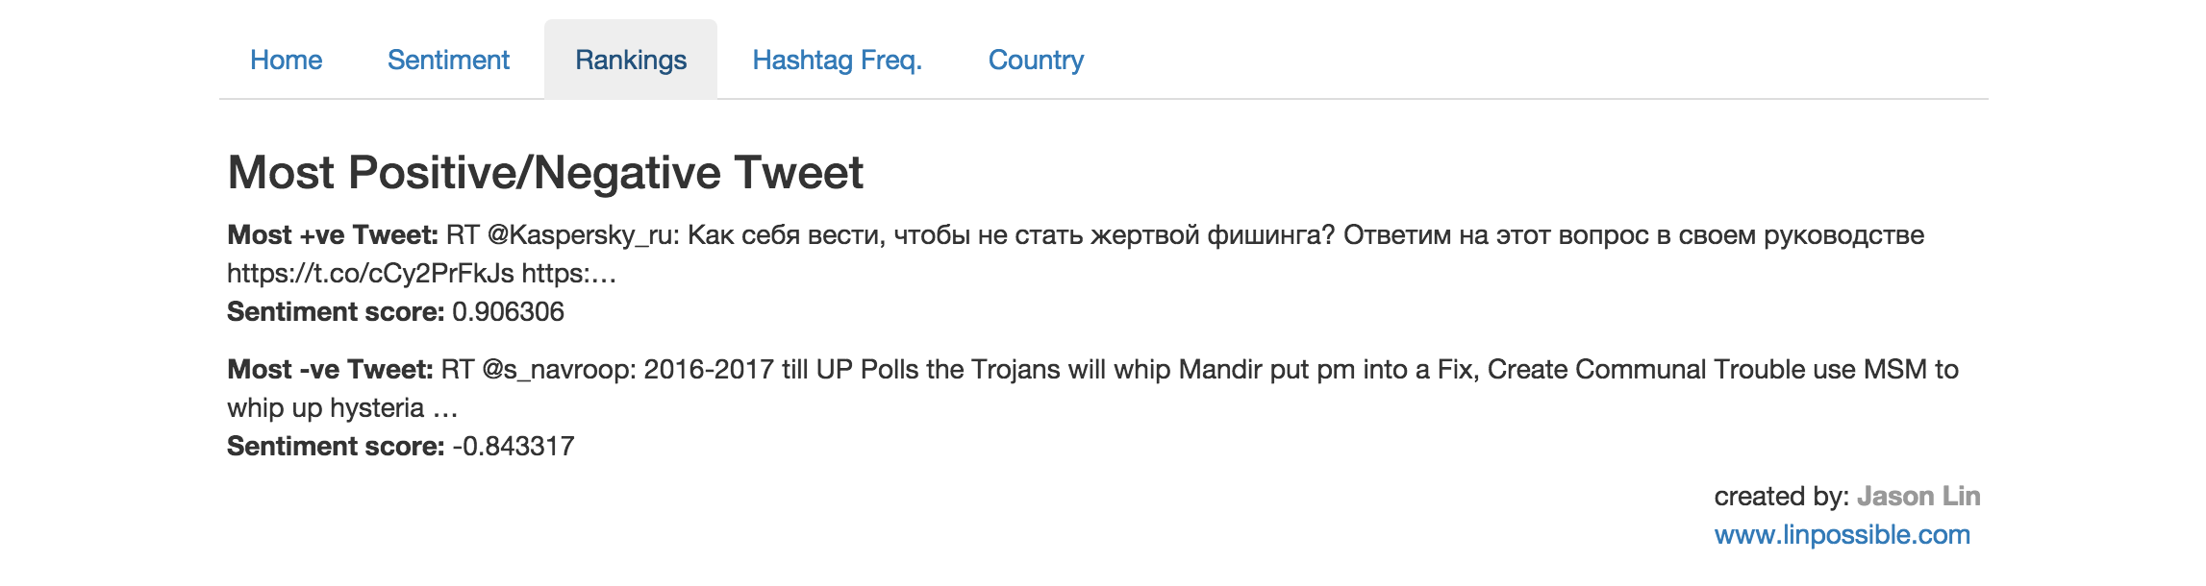The width and height of the screenshot is (2206, 586).
Task: Visit the www.linpossible.com link
Action: [1842, 535]
